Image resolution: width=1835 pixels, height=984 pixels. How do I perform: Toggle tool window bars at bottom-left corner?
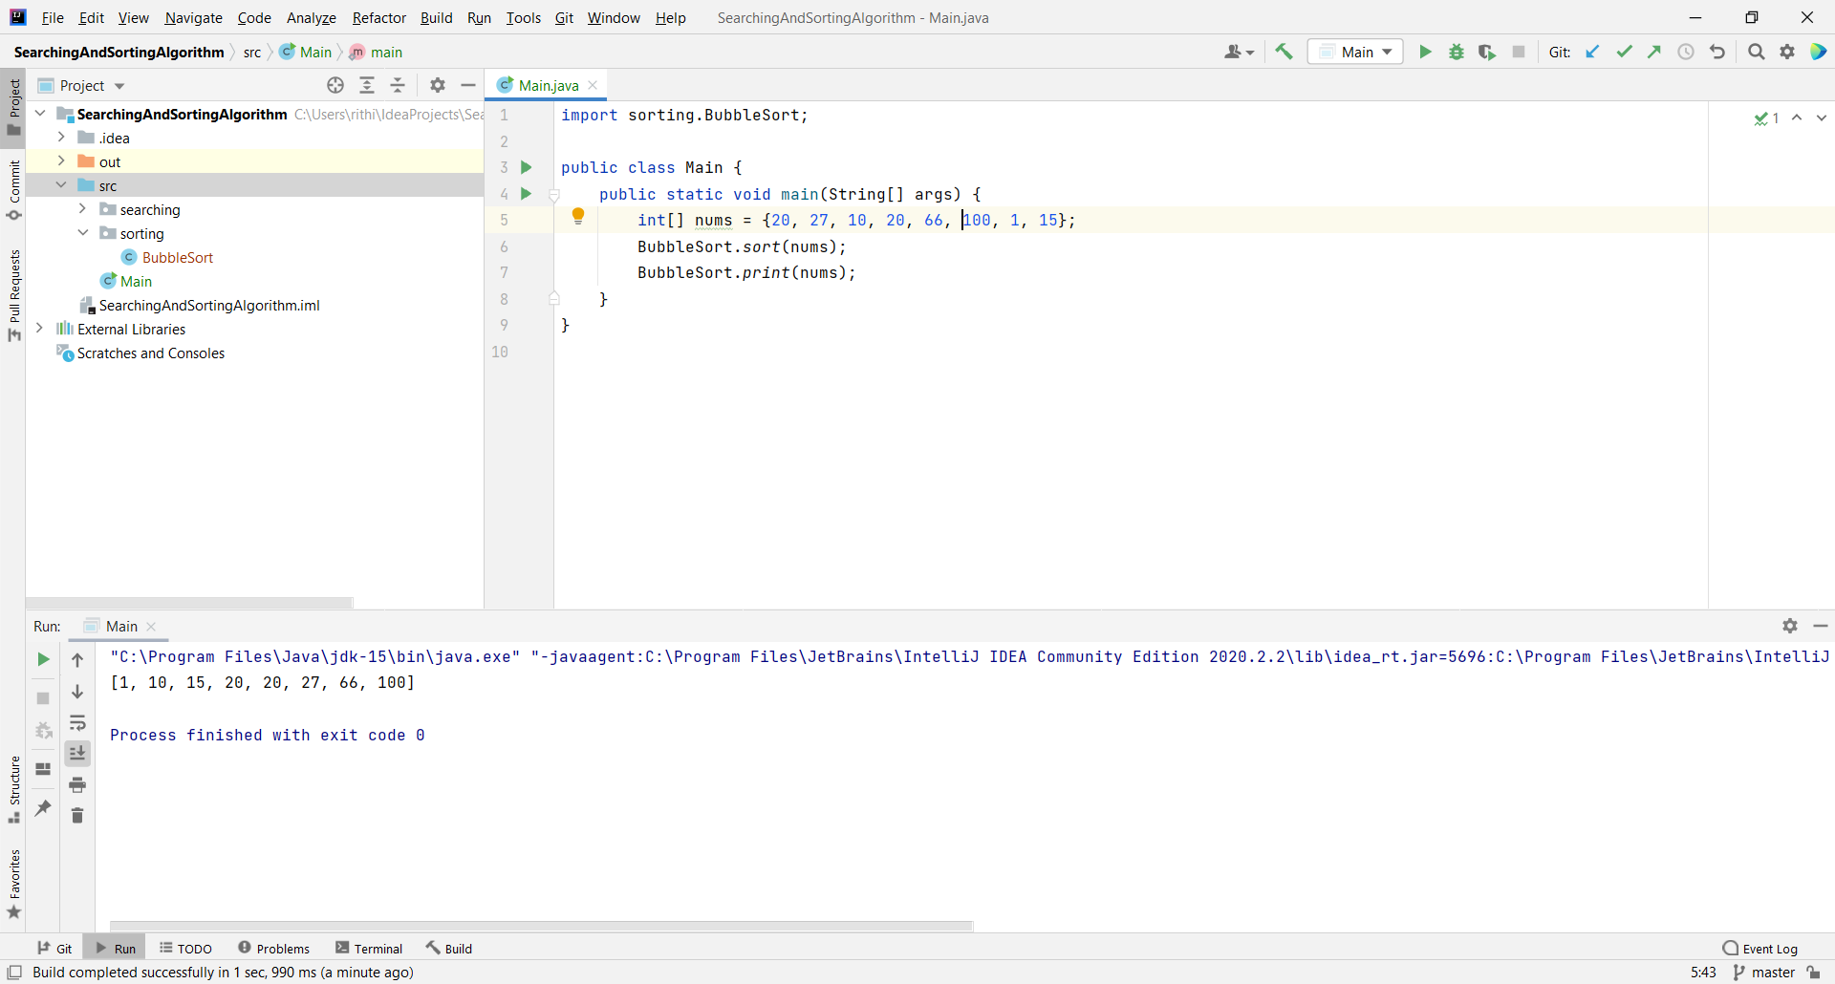[14, 973]
